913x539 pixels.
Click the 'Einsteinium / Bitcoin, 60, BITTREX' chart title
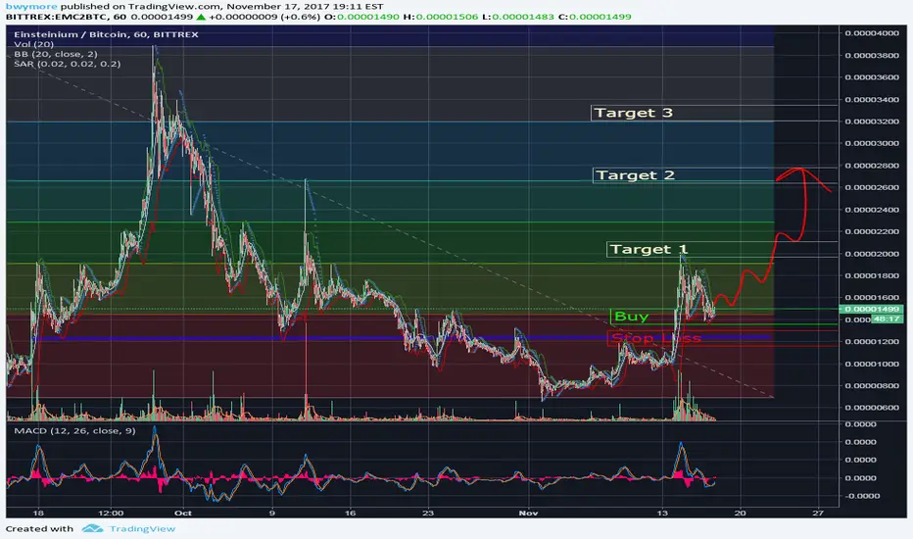[x=106, y=34]
